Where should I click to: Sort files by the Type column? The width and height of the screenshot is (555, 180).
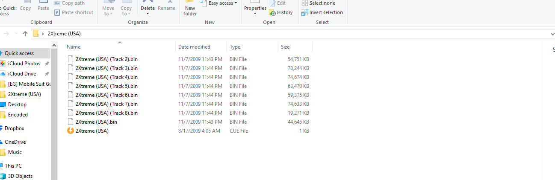point(235,47)
